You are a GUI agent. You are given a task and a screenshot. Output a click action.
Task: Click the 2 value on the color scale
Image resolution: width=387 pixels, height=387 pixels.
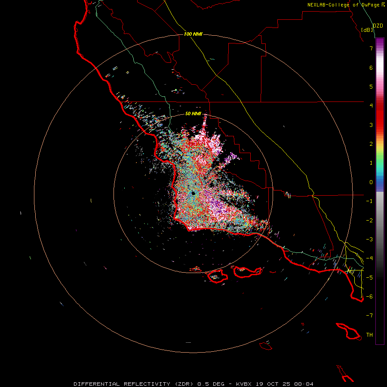coord(371,144)
